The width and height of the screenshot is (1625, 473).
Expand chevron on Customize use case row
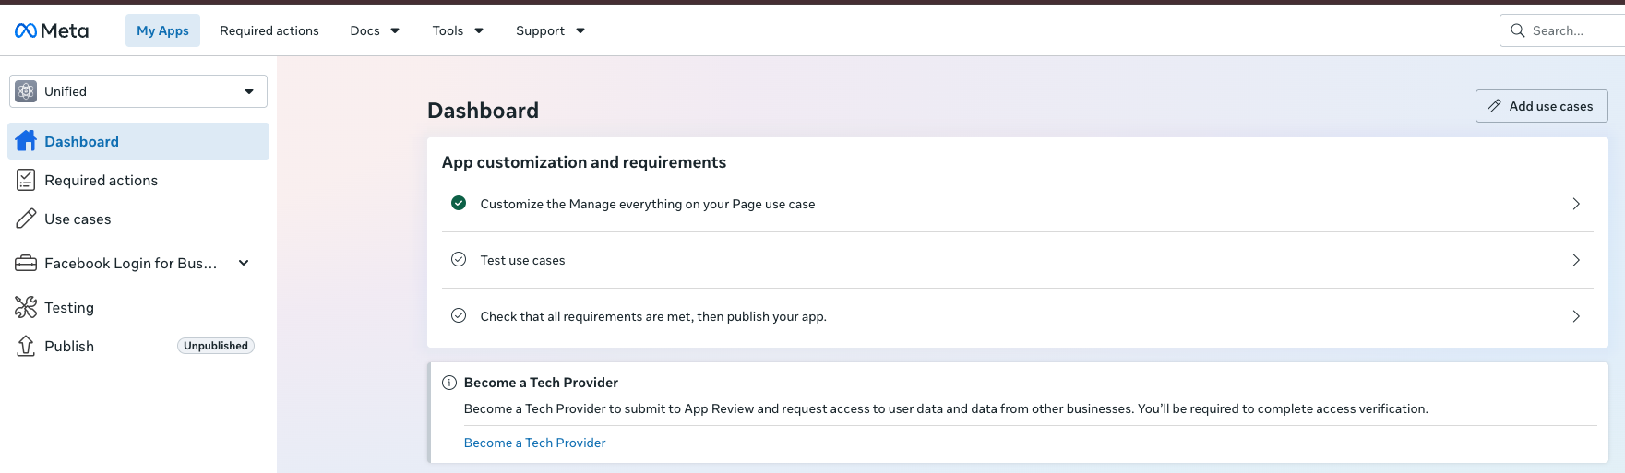point(1576,204)
